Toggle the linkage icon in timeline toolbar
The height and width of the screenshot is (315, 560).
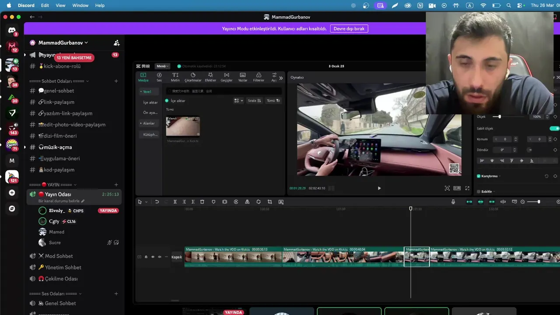pos(492,202)
